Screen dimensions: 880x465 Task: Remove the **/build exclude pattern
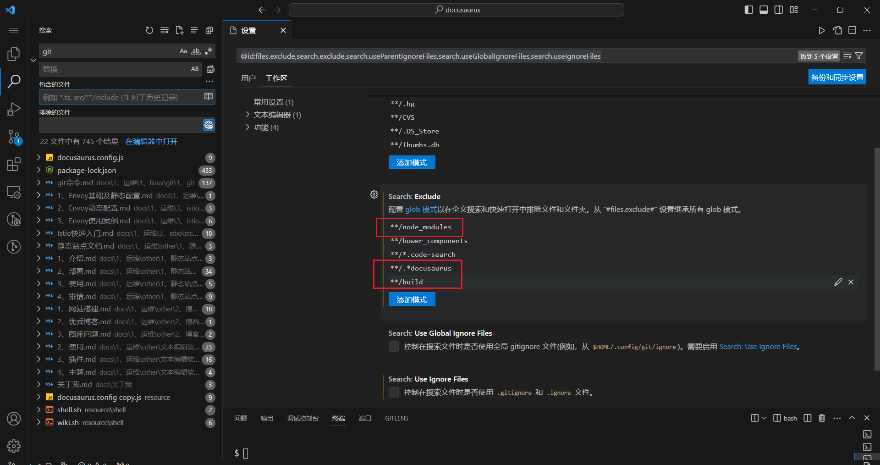(x=851, y=282)
